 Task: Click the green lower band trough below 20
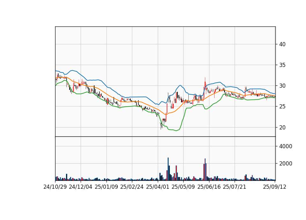click(x=176, y=131)
